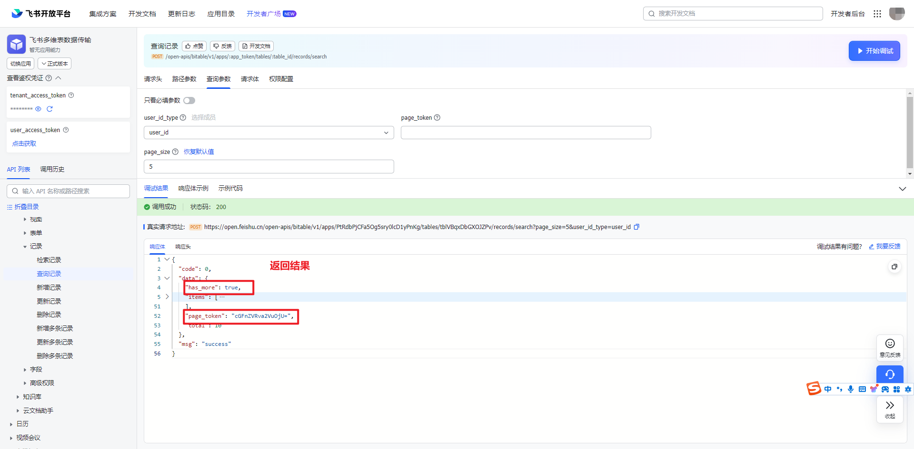Toggle Sogou punctuation mode
The image size is (914, 449).
839,389
